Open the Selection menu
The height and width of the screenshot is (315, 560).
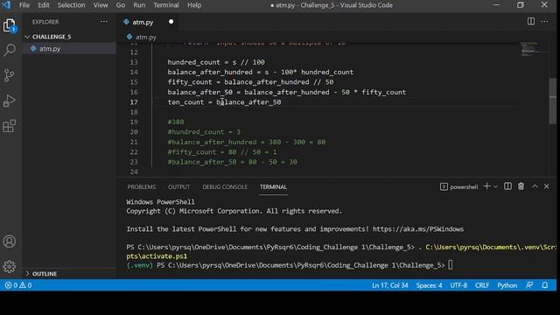click(71, 5)
